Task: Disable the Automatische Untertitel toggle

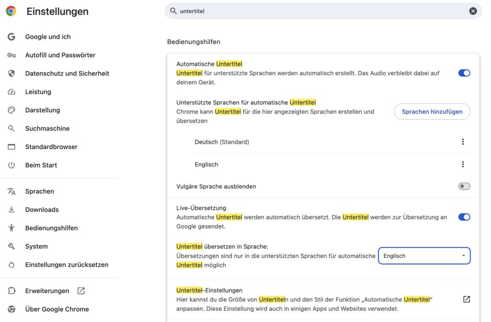Action: (464, 73)
